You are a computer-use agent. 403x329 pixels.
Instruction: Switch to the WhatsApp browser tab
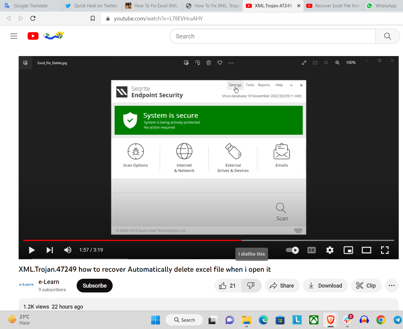pos(383,6)
